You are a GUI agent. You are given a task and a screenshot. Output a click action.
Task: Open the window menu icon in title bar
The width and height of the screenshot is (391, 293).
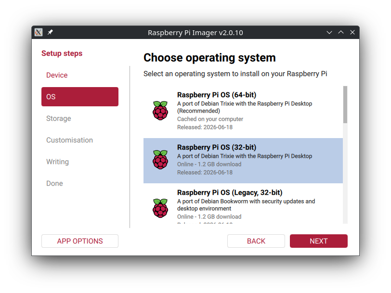39,32
